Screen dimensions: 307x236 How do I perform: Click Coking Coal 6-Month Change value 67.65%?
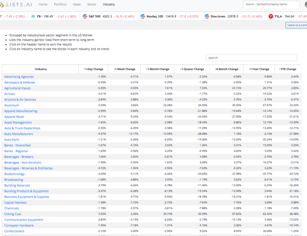tap(237, 214)
